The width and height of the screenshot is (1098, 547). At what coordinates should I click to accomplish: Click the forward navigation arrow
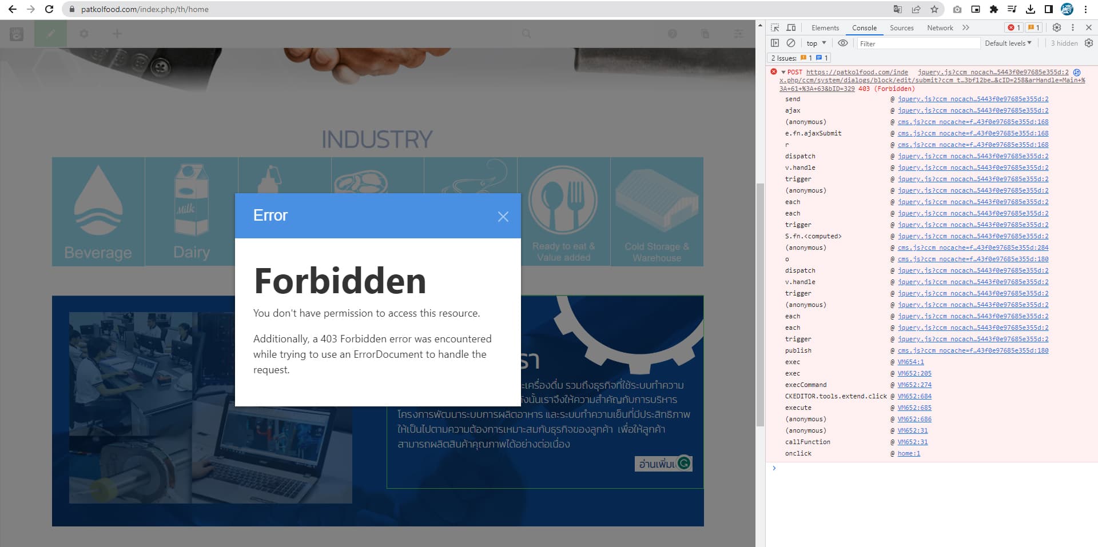[x=31, y=9]
